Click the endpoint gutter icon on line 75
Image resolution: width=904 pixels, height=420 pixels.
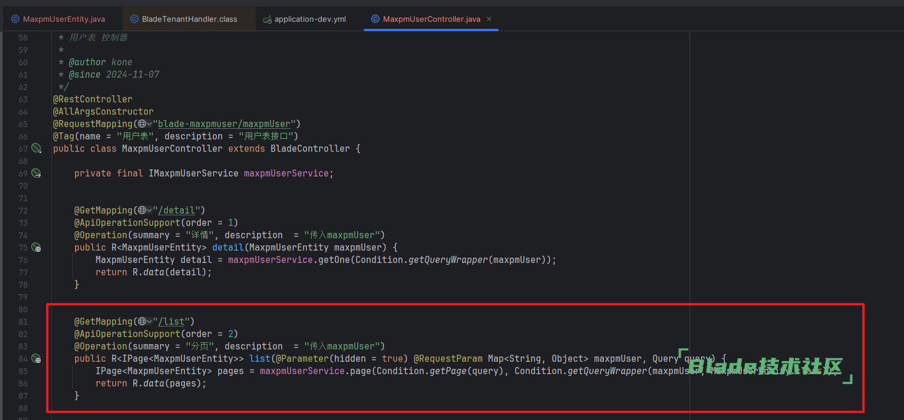point(37,247)
